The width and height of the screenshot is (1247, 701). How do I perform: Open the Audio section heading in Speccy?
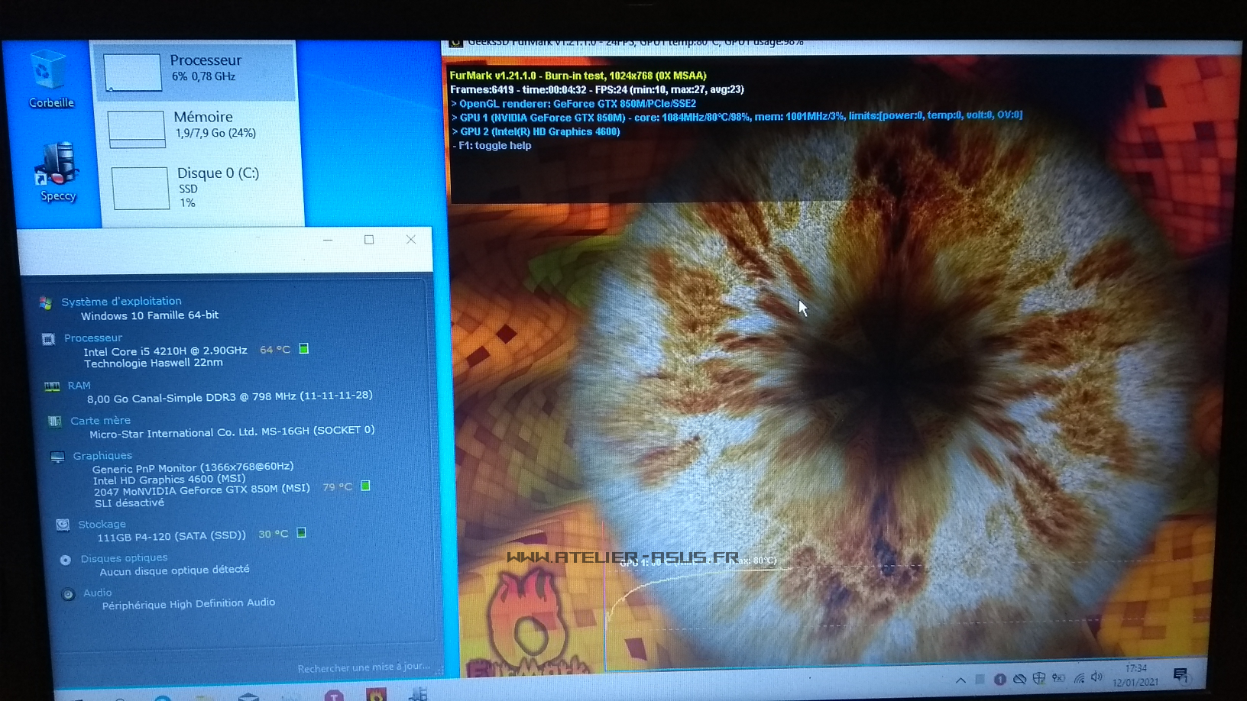(97, 593)
